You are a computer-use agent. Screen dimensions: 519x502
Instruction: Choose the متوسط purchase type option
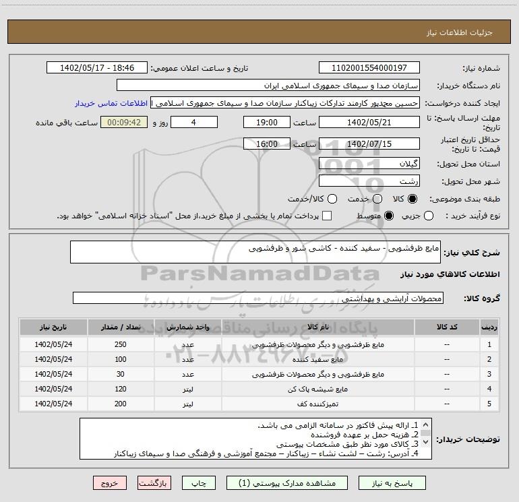(389, 216)
